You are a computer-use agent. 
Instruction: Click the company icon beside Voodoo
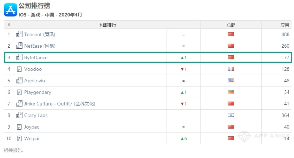tap(19, 69)
